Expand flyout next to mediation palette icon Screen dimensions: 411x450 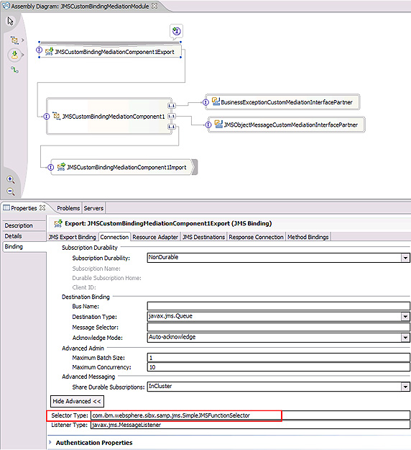[x=22, y=40]
